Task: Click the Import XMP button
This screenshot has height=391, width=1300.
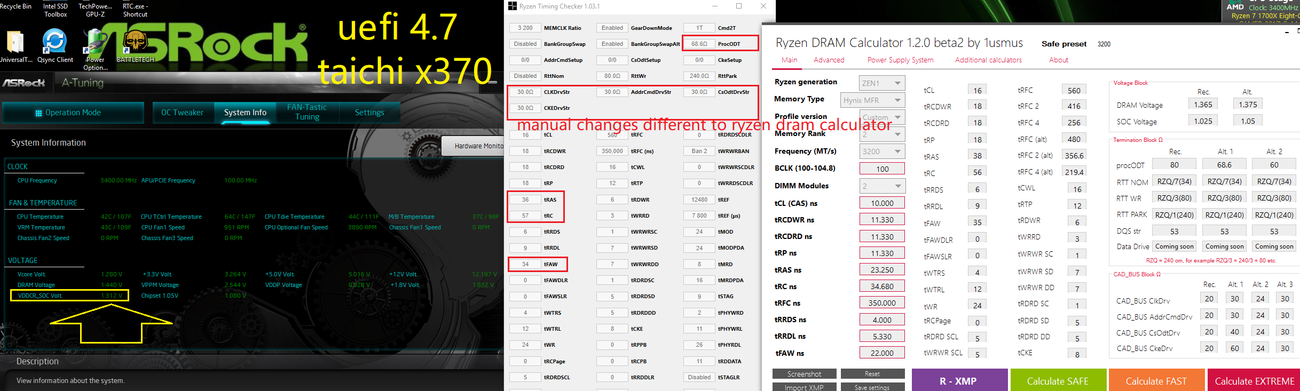Action: pos(804,387)
